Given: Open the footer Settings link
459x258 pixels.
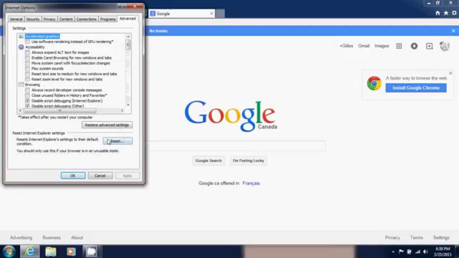Looking at the screenshot, I should (441, 238).
